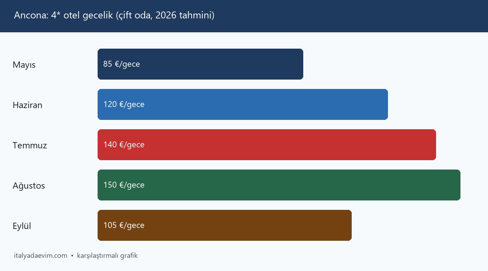
Task: Select the green Ağustos bar
Action: 279,185
